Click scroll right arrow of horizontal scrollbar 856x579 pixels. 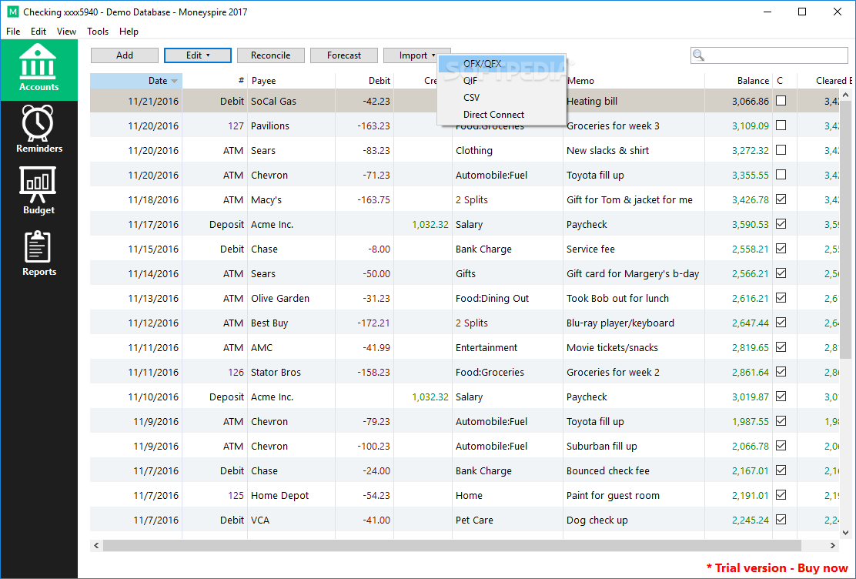pyautogui.click(x=833, y=545)
